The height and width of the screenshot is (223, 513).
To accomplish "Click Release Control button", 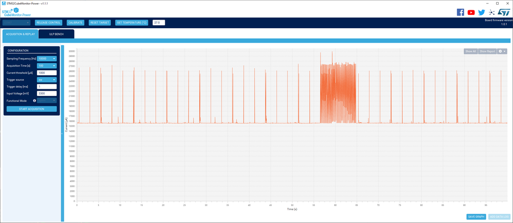I will tap(48, 23).
